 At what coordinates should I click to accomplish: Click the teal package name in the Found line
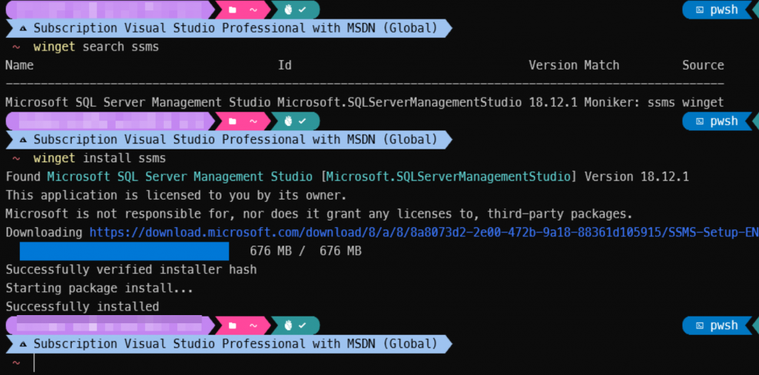point(179,177)
